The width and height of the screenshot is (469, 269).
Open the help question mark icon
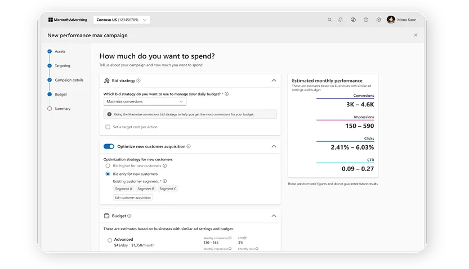pos(366,20)
